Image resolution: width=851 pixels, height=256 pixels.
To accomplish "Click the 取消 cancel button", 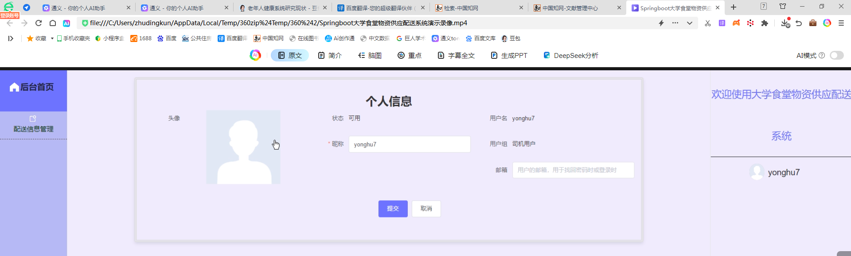I will [426, 209].
